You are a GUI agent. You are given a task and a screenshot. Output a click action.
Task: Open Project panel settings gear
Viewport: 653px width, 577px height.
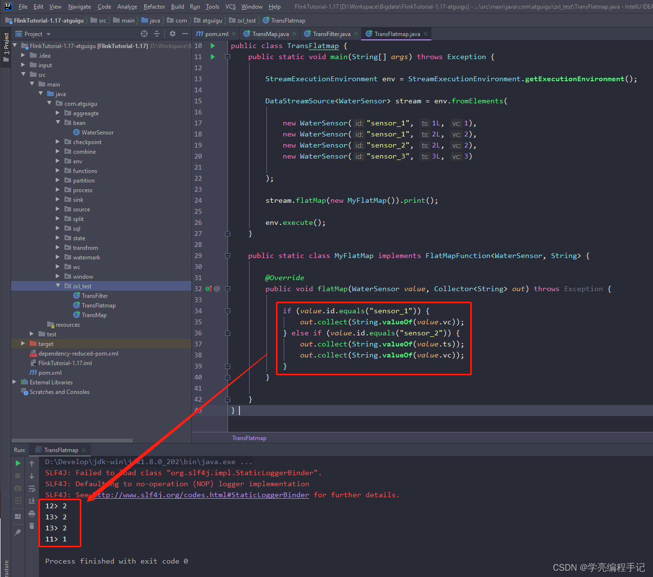[x=173, y=34]
